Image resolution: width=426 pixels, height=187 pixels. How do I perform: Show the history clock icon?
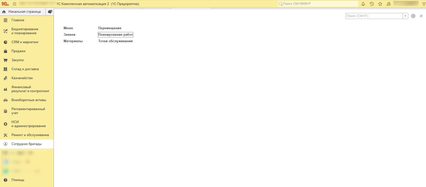pyautogui.click(x=372, y=4)
